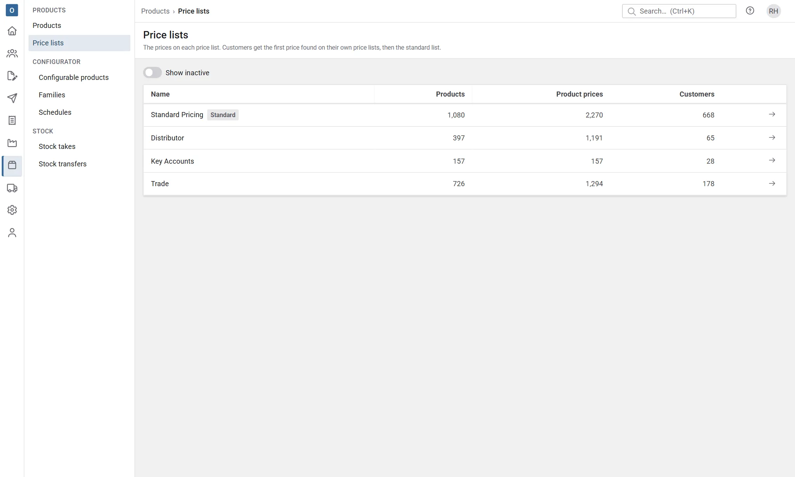
Task: Select the Key Accounts name
Action: click(x=172, y=161)
